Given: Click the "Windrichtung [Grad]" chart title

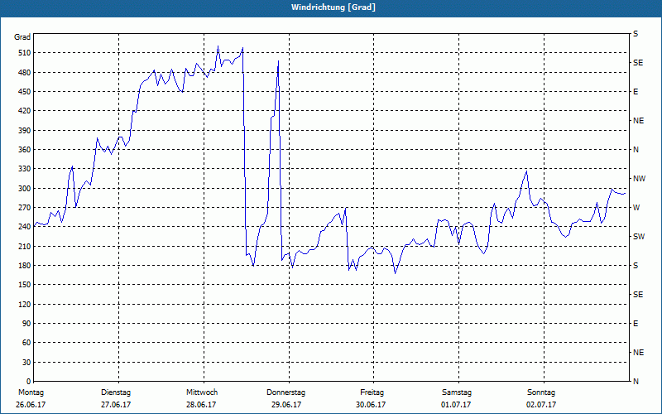Looking at the screenshot, I should click(333, 7).
